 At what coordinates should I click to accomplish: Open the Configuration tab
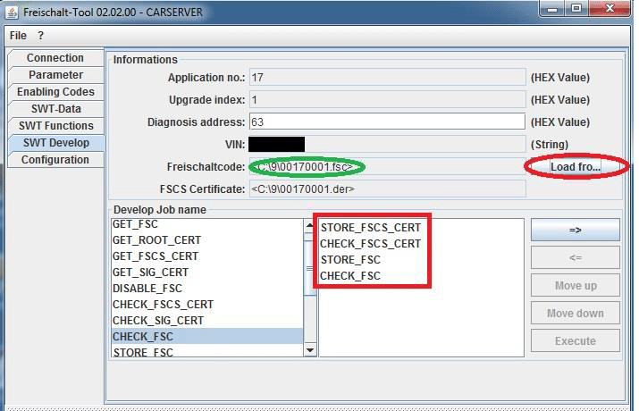(x=55, y=160)
